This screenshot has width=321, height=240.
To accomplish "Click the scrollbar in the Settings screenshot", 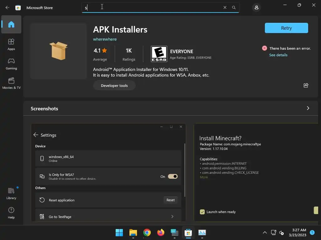I will 185,170.
